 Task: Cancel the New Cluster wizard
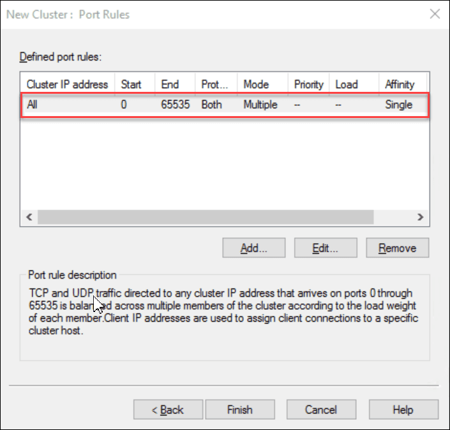[320, 410]
